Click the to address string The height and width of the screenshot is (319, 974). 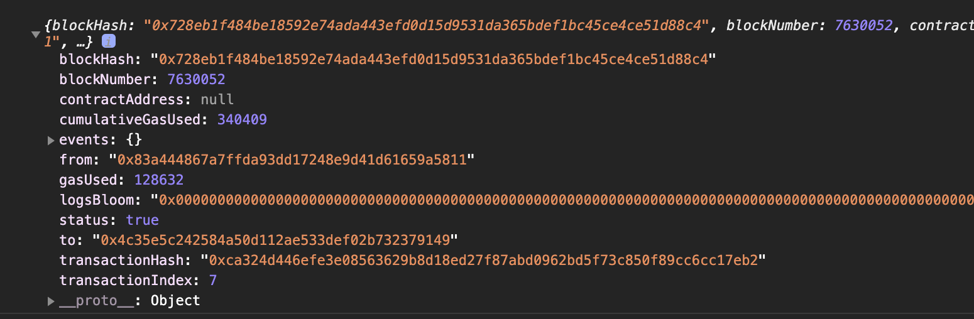275,241
